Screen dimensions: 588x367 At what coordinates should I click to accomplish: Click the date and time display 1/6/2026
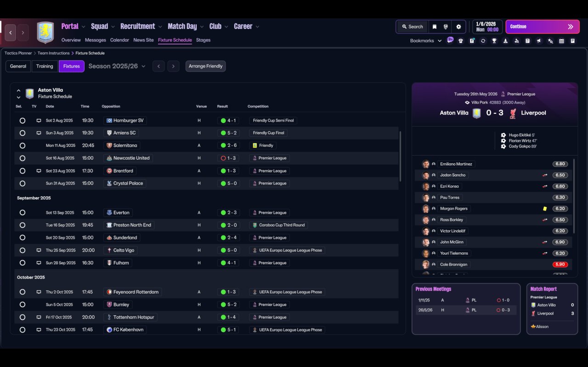487,27
